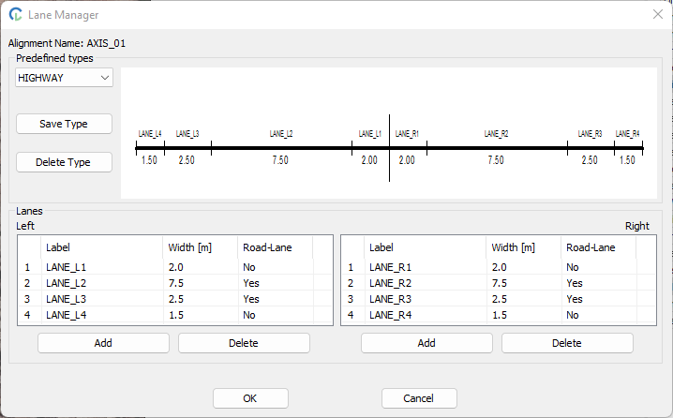The width and height of the screenshot is (673, 418).
Task: Click the Save Type button
Action: pyautogui.click(x=64, y=124)
